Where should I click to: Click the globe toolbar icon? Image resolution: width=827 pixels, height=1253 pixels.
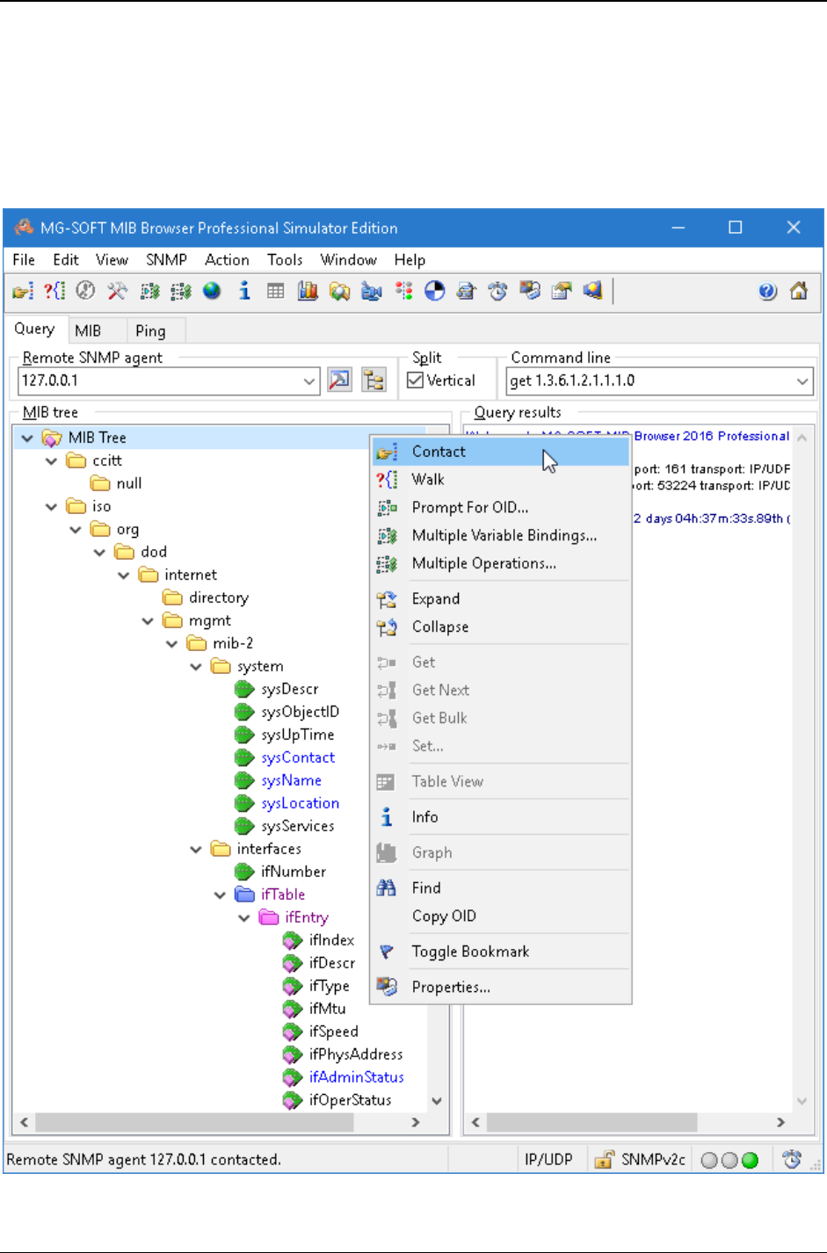[x=212, y=292]
